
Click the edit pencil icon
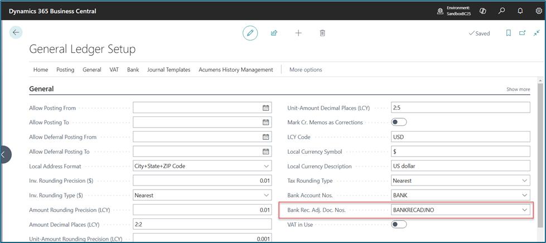click(250, 33)
